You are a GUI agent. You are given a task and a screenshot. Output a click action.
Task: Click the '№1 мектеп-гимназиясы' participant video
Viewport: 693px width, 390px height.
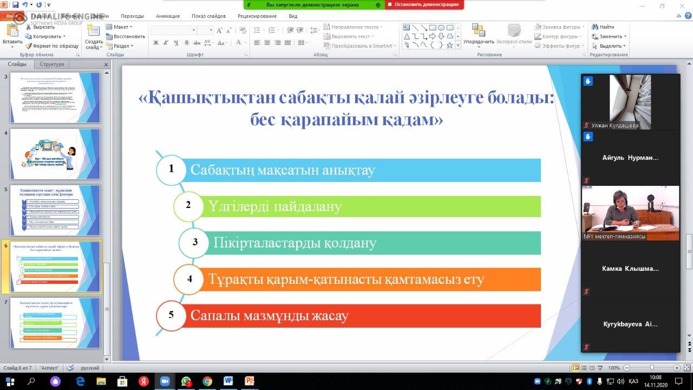click(630, 213)
